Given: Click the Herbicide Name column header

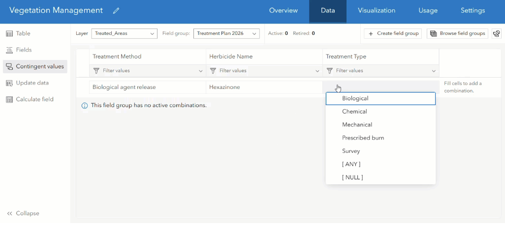Looking at the screenshot, I should (264, 57).
